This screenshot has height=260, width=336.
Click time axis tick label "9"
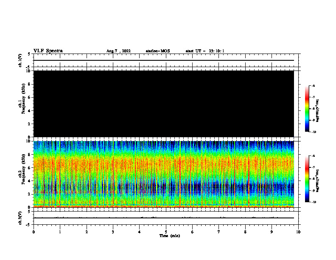pyautogui.click(x=272, y=232)
